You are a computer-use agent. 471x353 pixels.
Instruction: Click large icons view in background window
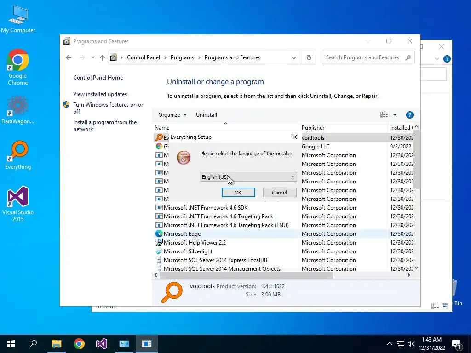[x=445, y=306]
